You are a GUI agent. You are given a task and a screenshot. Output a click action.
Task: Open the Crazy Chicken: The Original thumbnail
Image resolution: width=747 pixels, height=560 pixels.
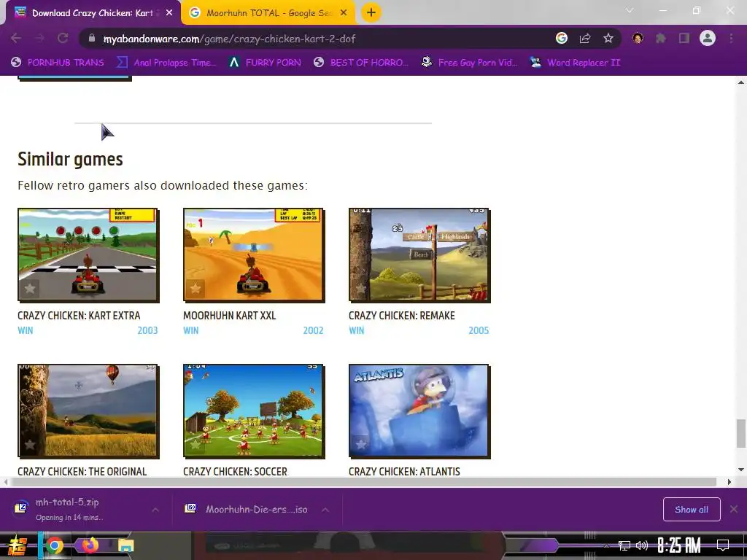pos(88,411)
